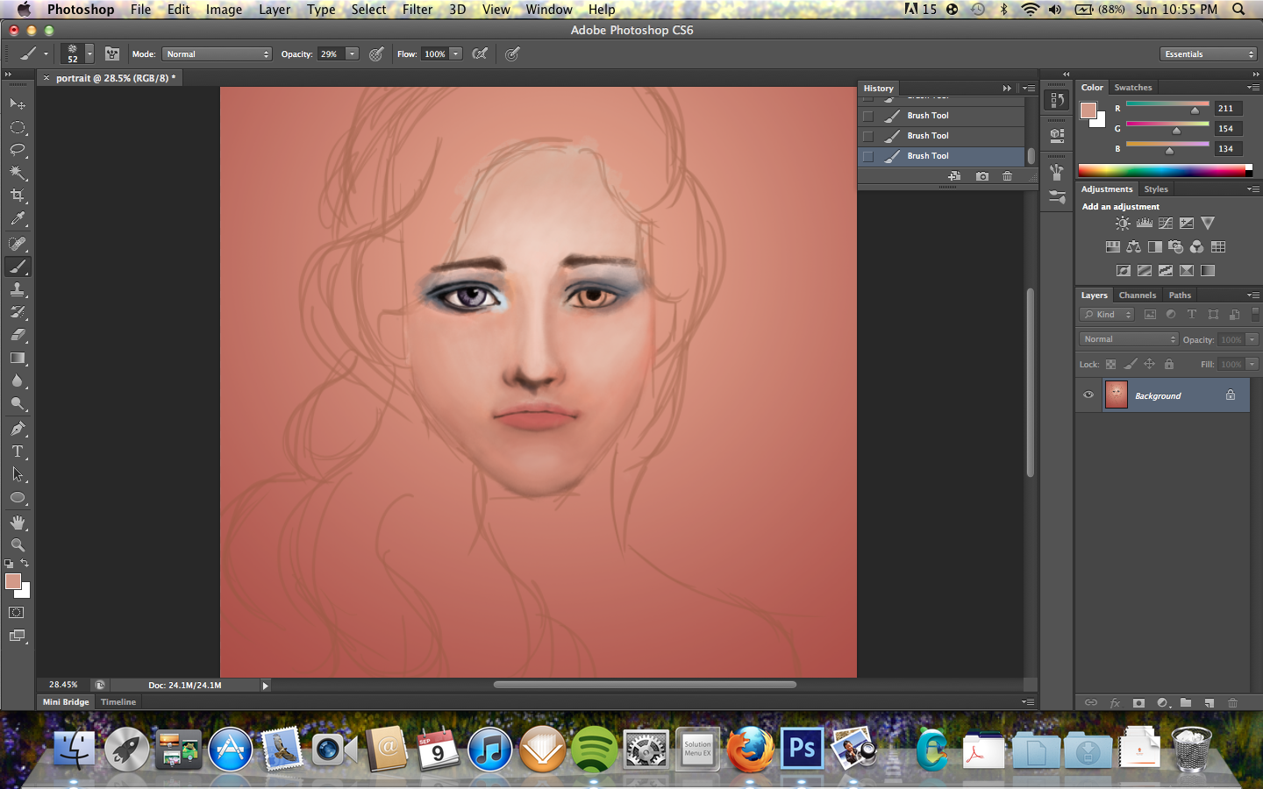Add a Curves adjustment layer
Viewport: 1263px width, 789px height.
pos(1165,223)
